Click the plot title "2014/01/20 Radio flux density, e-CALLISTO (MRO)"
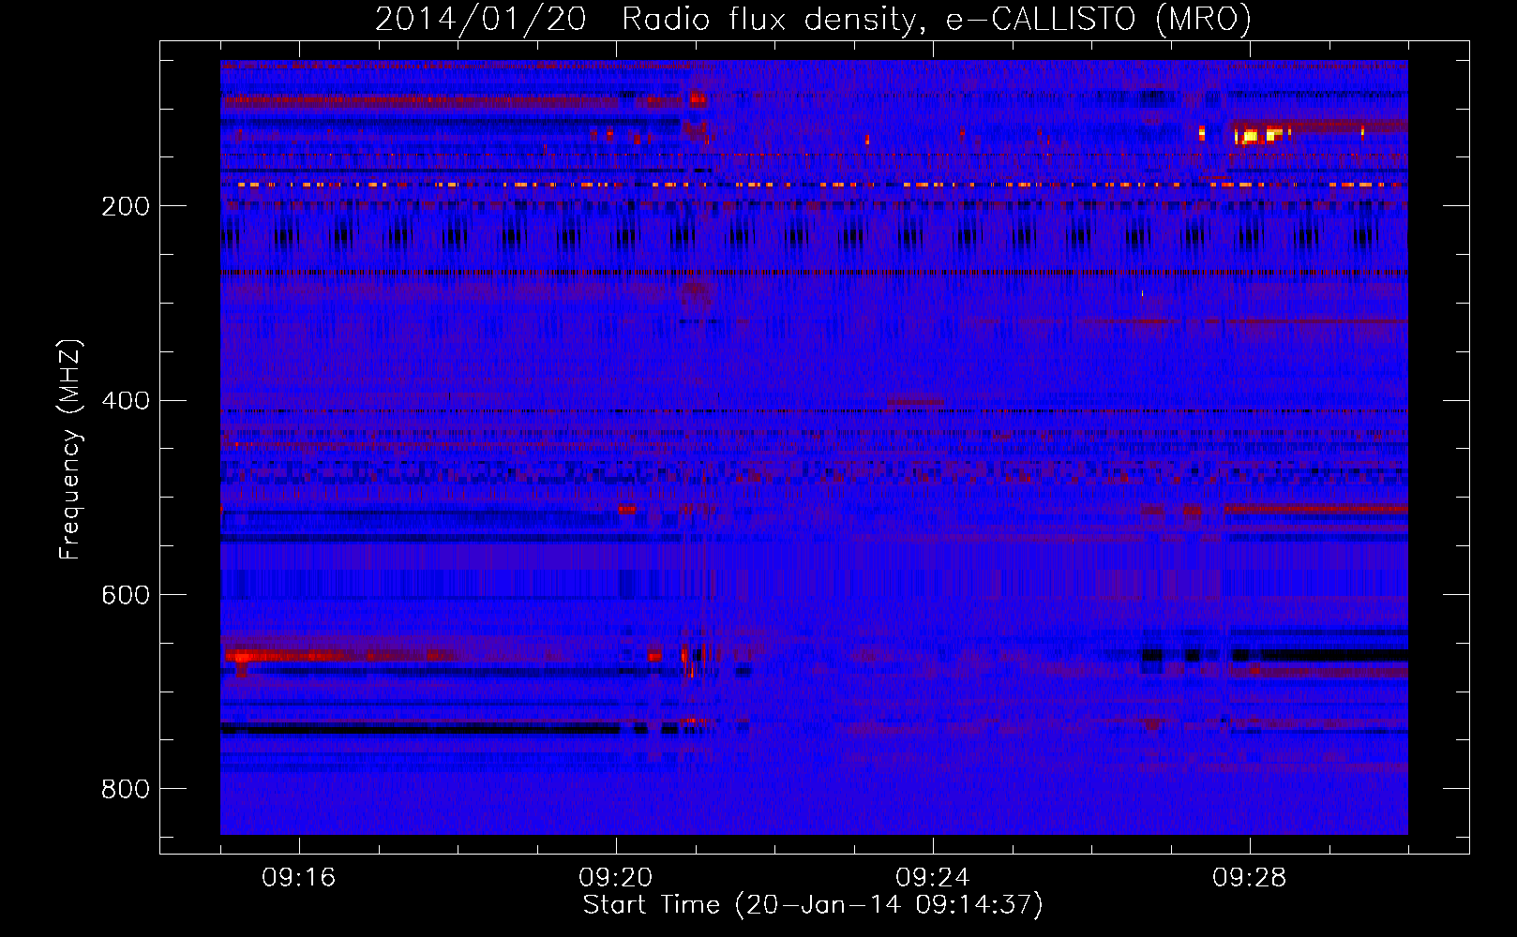 click(813, 19)
